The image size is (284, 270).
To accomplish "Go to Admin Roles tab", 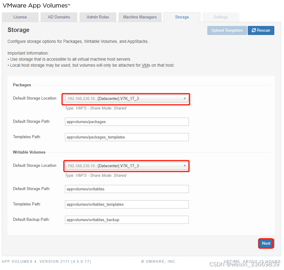I will (98, 17).
